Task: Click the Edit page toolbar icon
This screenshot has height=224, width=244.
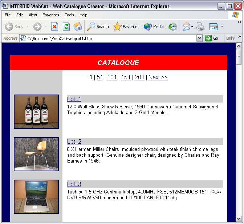Action: pos(213,27)
